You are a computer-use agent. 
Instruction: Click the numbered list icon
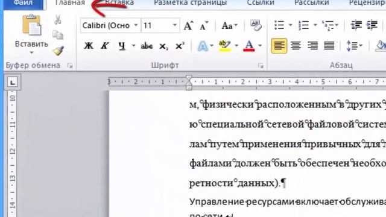pyautogui.click(x=303, y=25)
